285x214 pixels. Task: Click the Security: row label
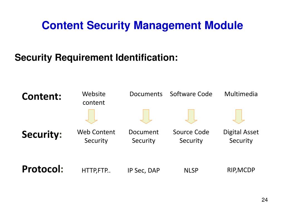42,135
